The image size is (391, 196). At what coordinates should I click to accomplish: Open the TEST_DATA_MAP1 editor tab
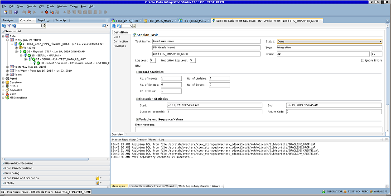point(194,21)
